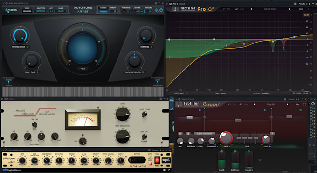Click the LALA Peak Reduction knob

click(122, 137)
